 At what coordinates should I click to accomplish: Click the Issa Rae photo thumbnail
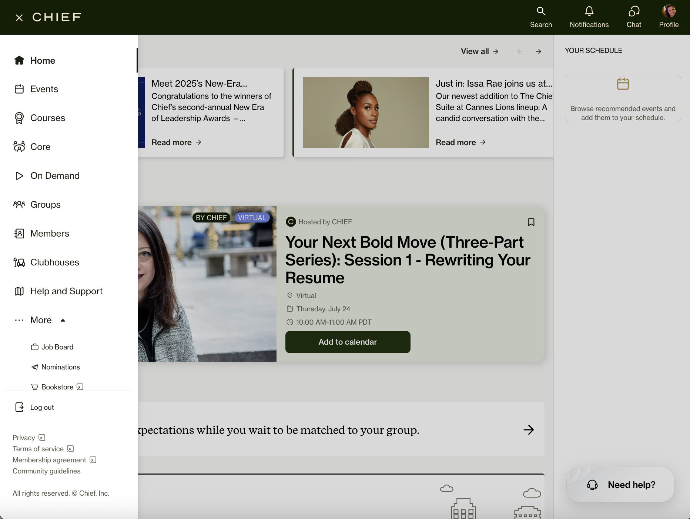(x=366, y=113)
